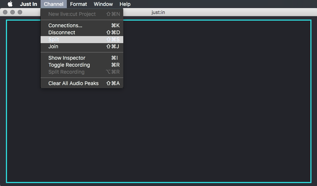Open the Window menu
The width and height of the screenshot is (317, 186).
coord(103,4)
